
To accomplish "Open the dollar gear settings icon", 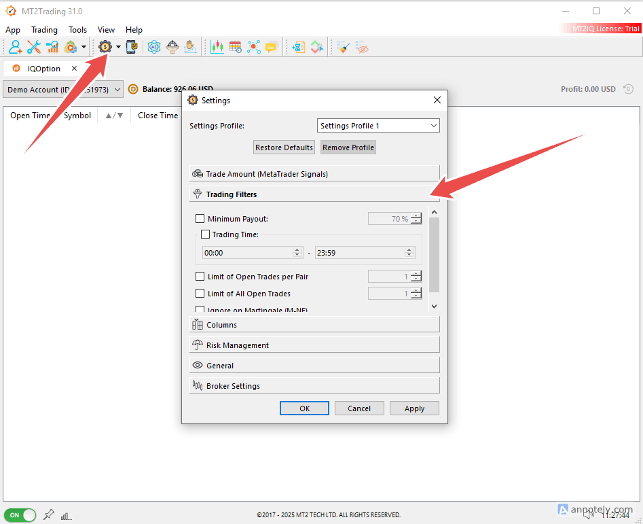I will (105, 47).
